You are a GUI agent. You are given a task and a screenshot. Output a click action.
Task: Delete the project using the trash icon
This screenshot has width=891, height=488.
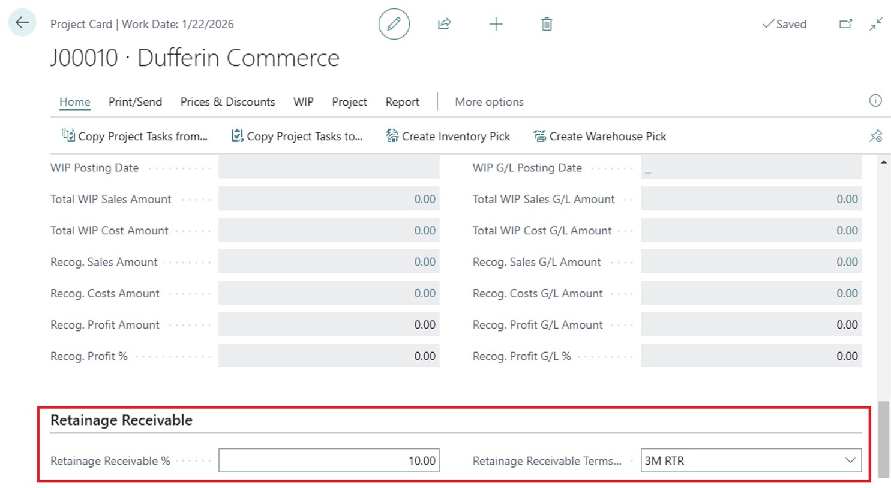(x=546, y=24)
